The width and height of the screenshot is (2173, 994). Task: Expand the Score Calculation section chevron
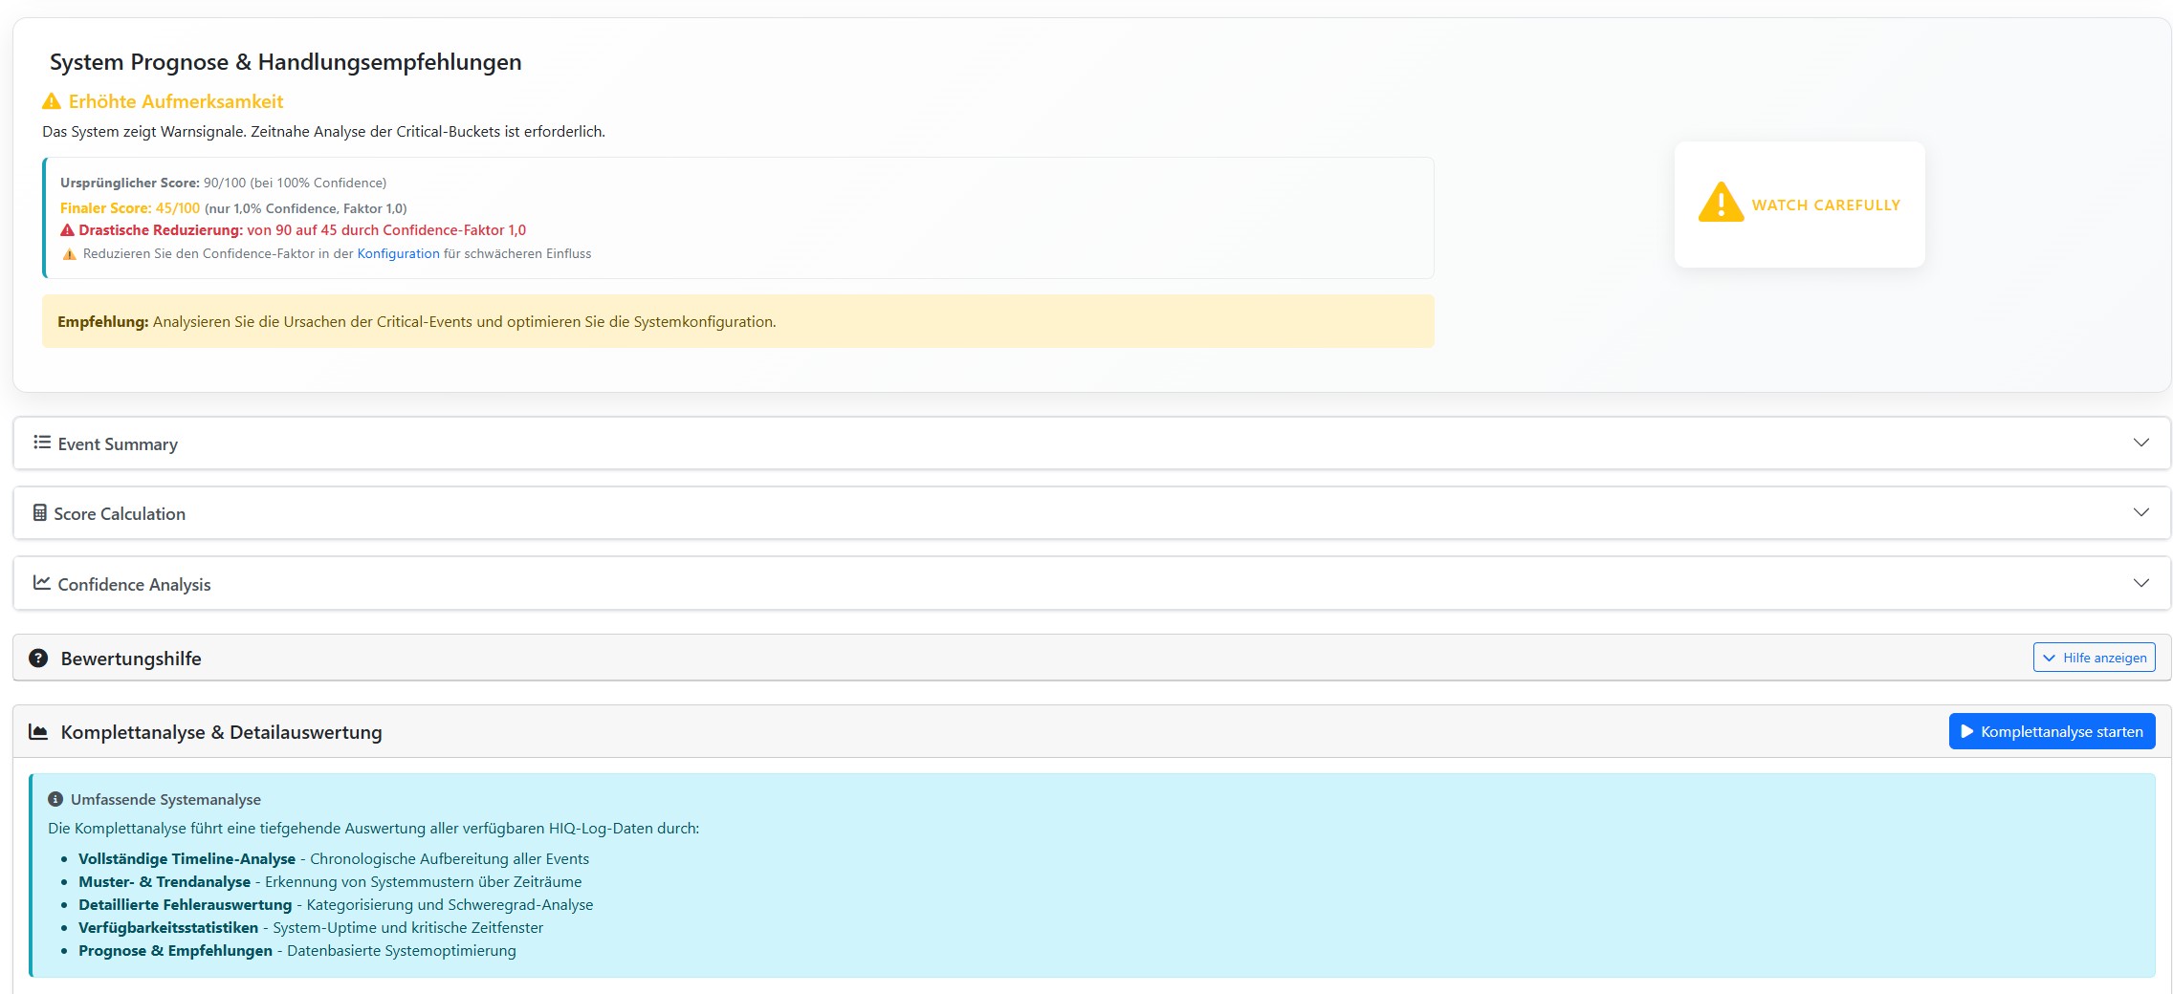[2140, 513]
